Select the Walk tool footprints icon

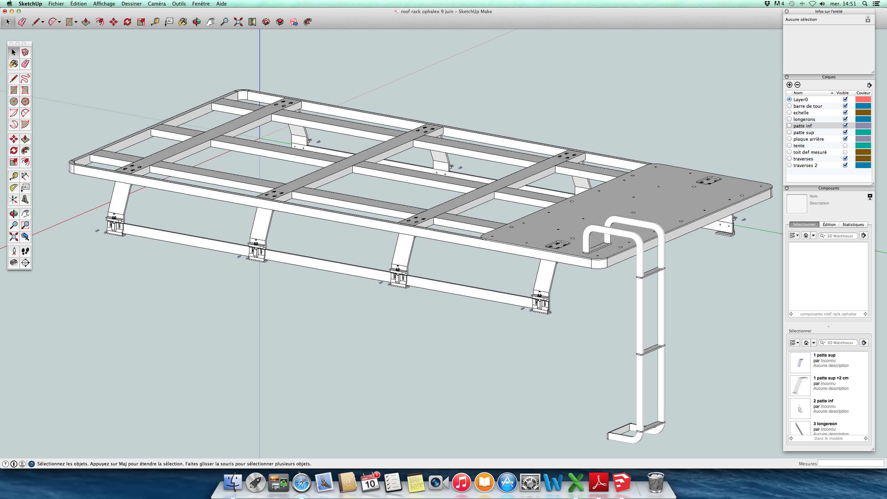coord(25,251)
